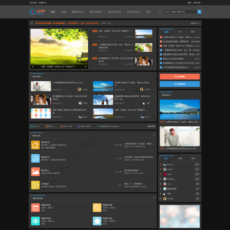Click the teal eye forum icon

pyautogui.click(x=35, y=221)
